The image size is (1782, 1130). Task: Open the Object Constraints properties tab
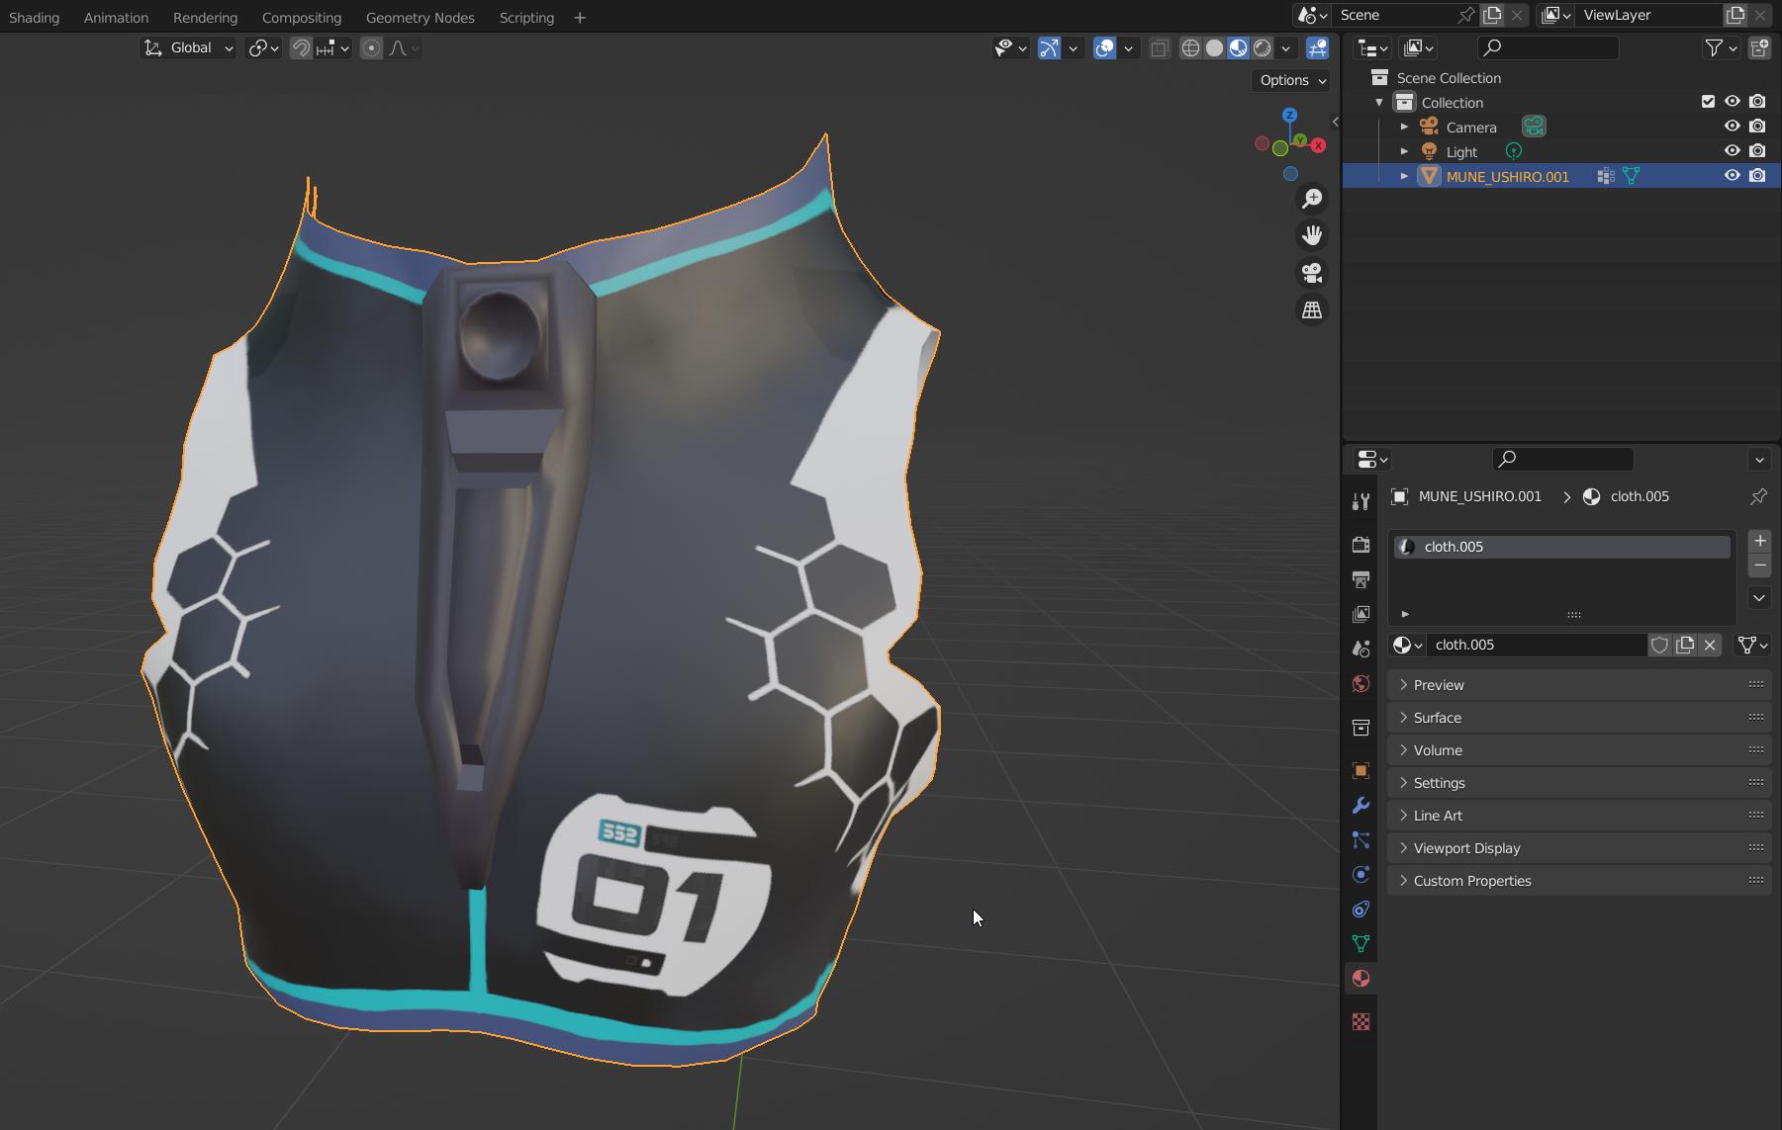[x=1360, y=909]
